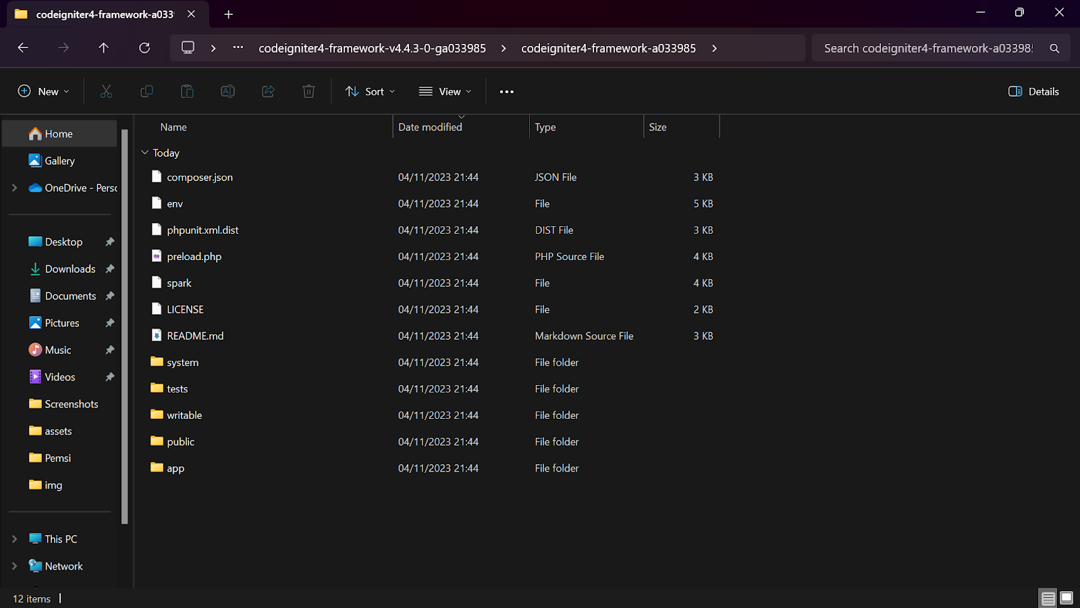Click the Forward navigation arrow
1080x608 pixels.
pos(63,48)
